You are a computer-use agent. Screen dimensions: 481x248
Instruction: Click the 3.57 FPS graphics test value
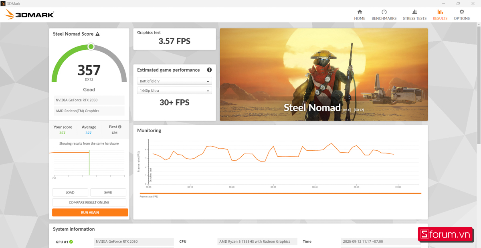coord(174,41)
